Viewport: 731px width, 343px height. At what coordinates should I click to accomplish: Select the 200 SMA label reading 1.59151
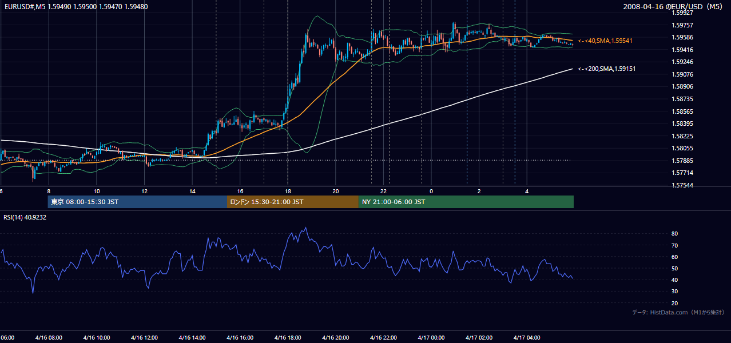607,69
